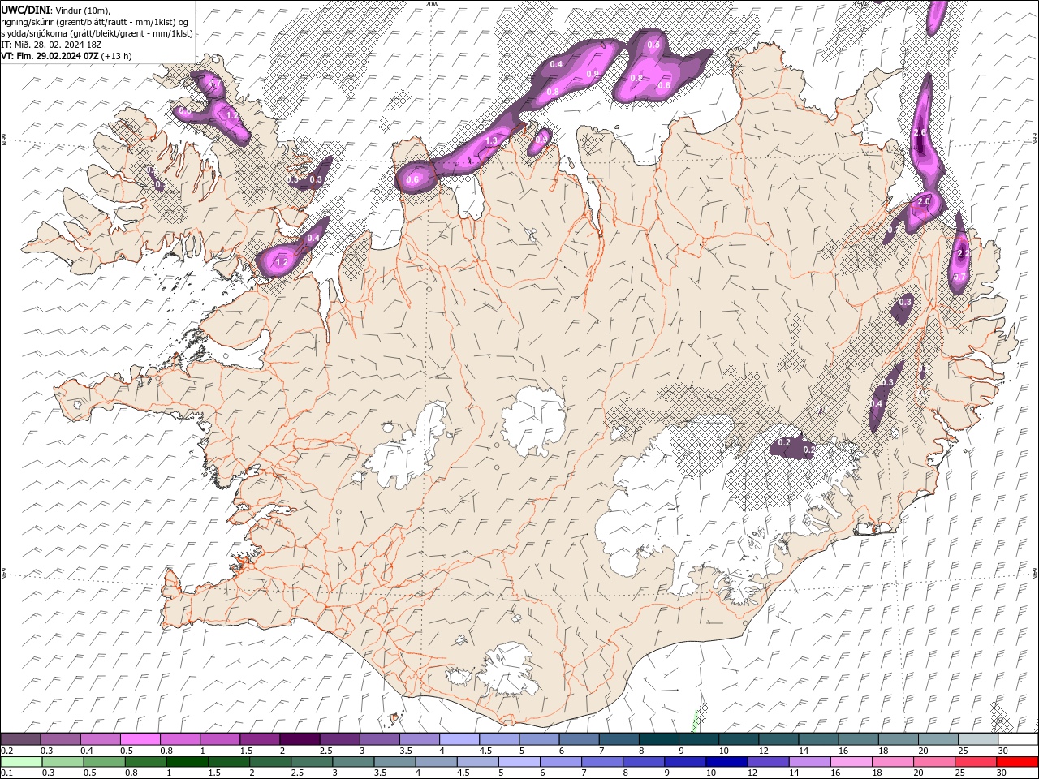
Task: Click the "15W" longitude label
Action: [860, 3]
